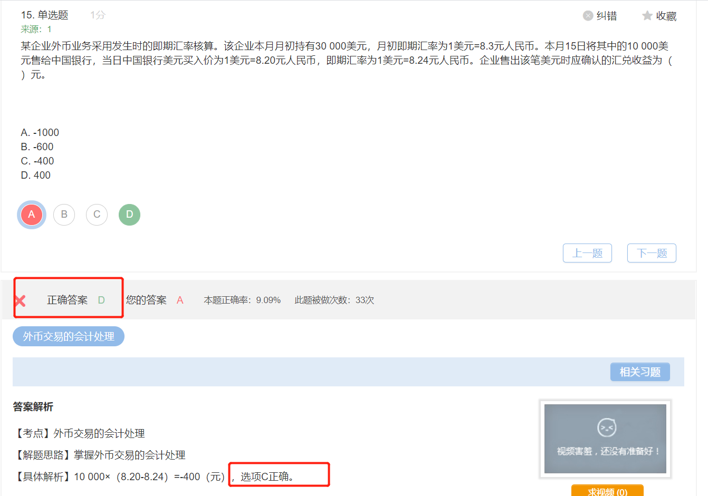Click the 答案解析 heading
This screenshot has width=708, height=496.
33,407
